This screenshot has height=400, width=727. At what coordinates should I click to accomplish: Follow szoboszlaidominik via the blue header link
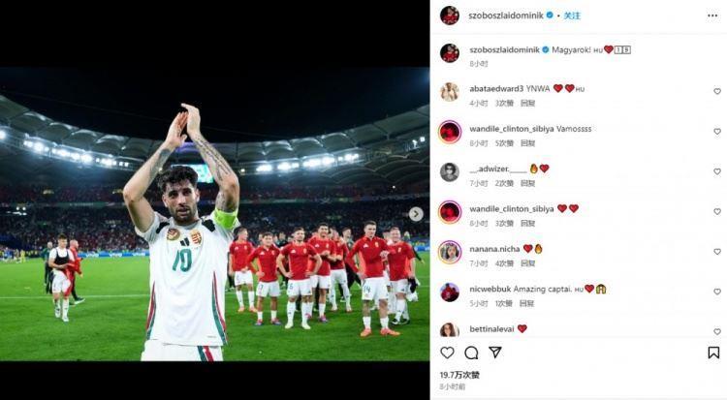point(572,15)
